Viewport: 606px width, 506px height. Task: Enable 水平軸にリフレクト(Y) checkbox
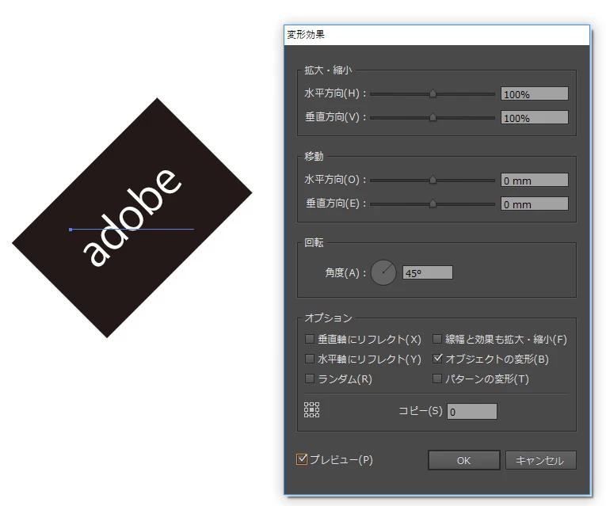[310, 359]
